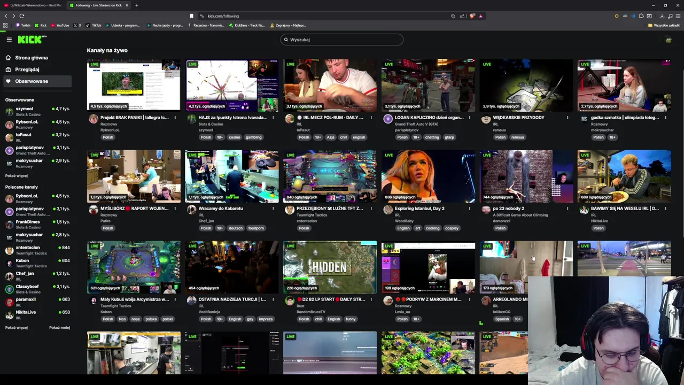
Task: Open options menu for gadka szmatka stream
Action: (x=665, y=118)
